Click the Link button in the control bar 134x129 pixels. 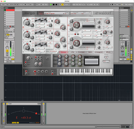click(x=3, y=5)
